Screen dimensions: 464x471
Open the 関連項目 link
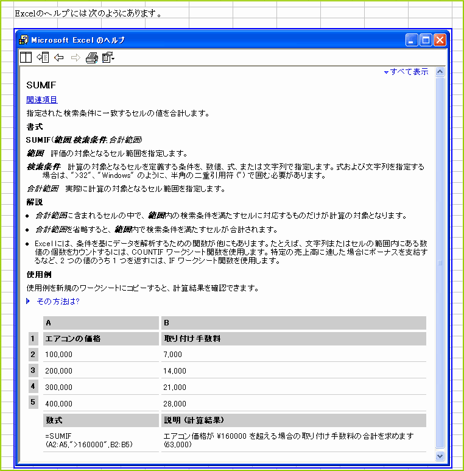(42, 100)
